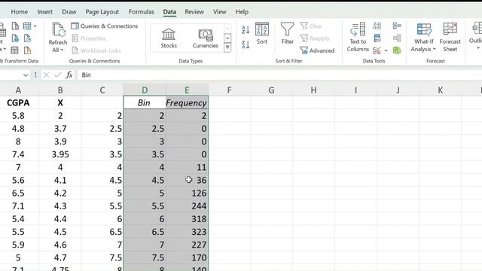This screenshot has width=482, height=271.
Task: Sort A to Z ascending
Action: tap(246, 30)
